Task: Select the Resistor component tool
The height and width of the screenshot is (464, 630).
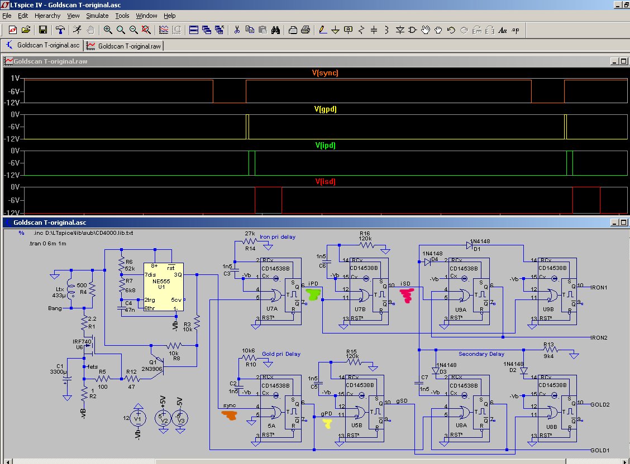Action: 361,30
